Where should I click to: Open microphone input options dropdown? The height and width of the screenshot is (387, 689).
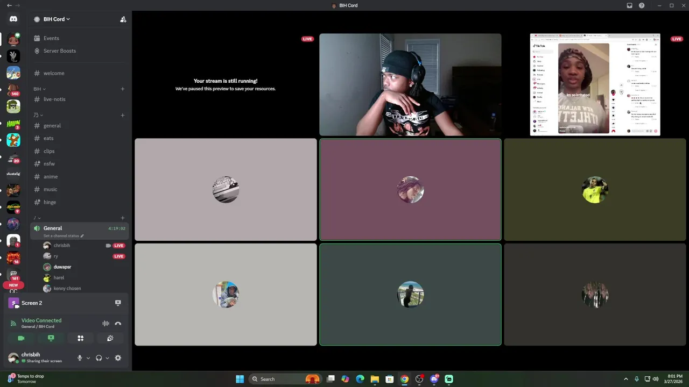click(88, 358)
